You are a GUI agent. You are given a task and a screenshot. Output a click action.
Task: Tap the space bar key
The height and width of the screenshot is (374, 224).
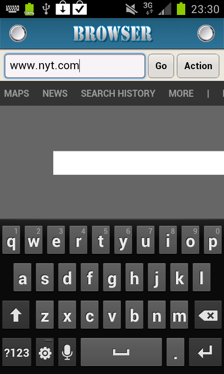(x=121, y=352)
